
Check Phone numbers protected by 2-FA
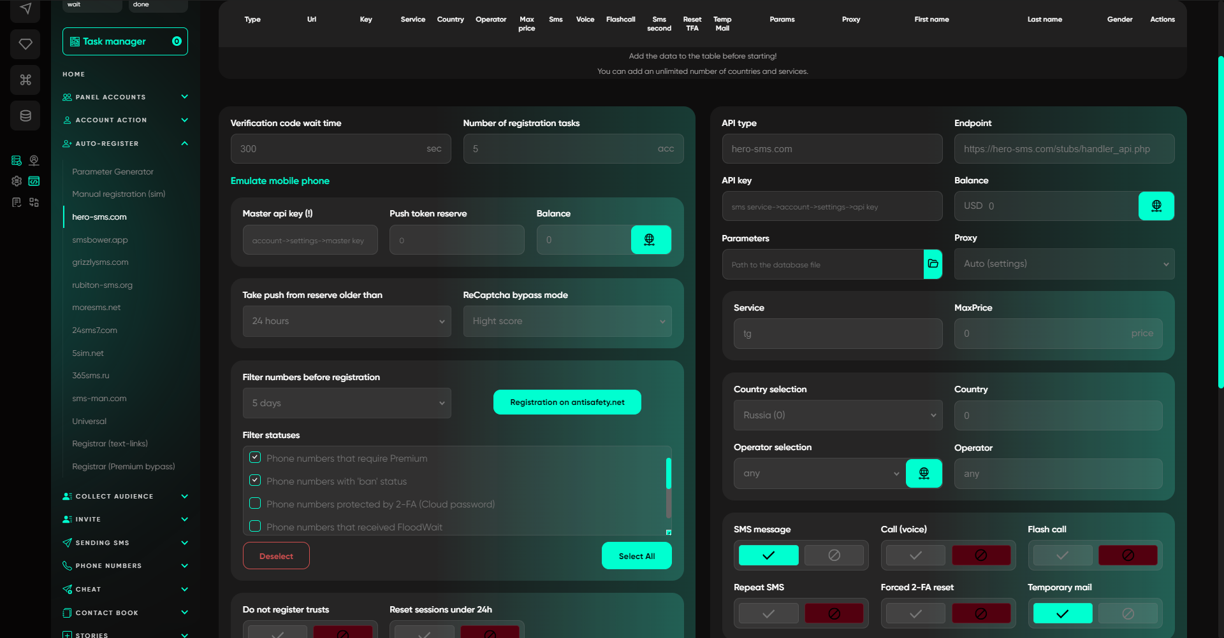255,504
